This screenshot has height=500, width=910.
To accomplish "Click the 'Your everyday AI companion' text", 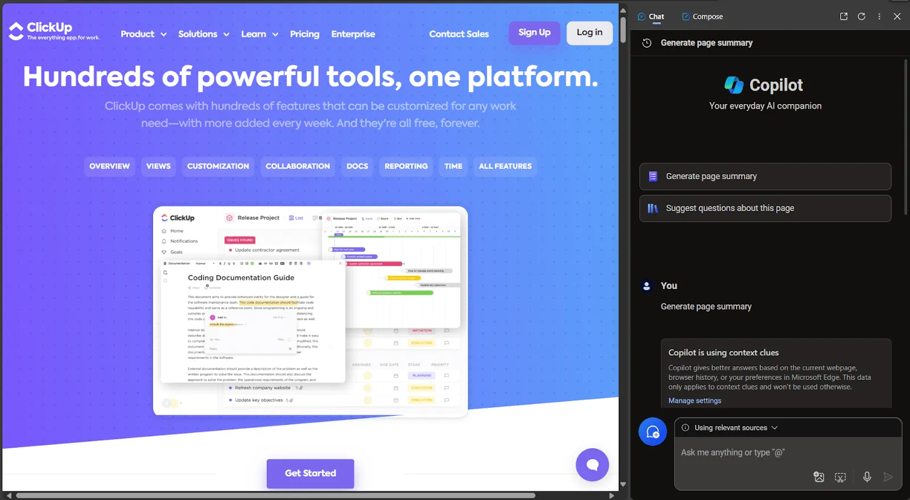I will (765, 106).
